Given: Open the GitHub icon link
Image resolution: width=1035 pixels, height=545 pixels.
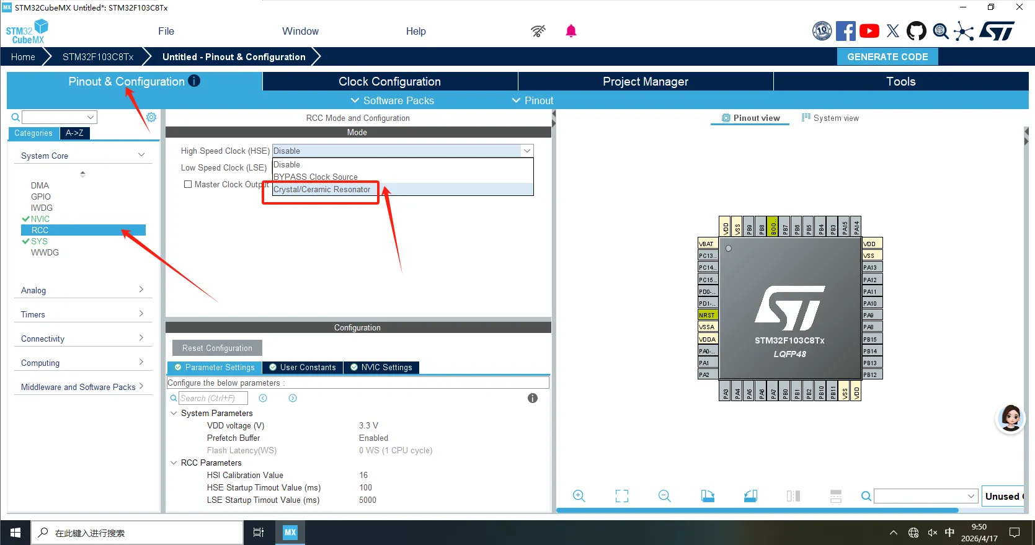Looking at the screenshot, I should (916, 31).
